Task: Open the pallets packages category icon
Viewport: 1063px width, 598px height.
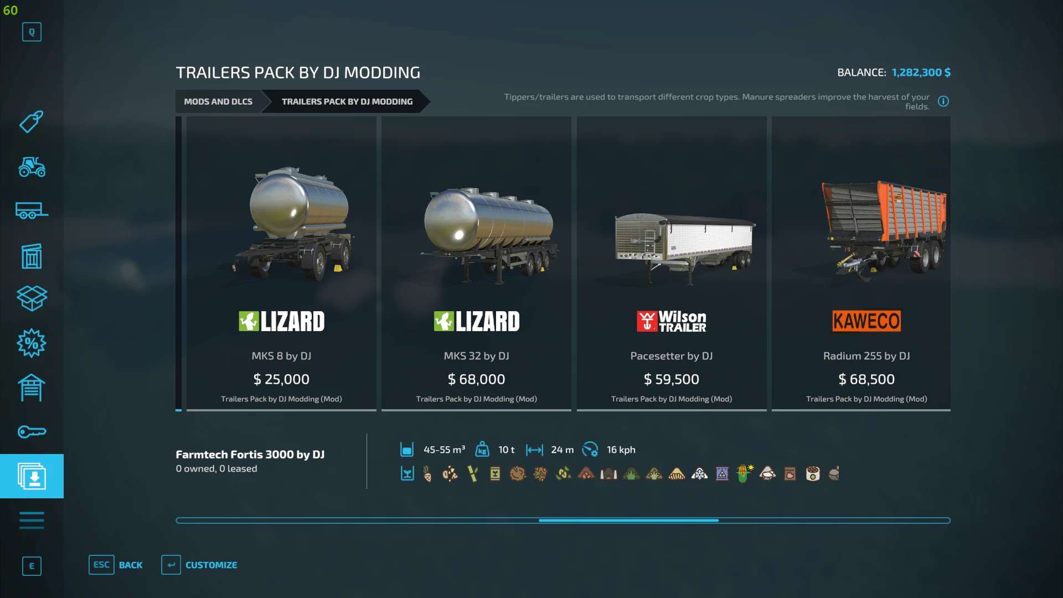Action: [x=32, y=298]
